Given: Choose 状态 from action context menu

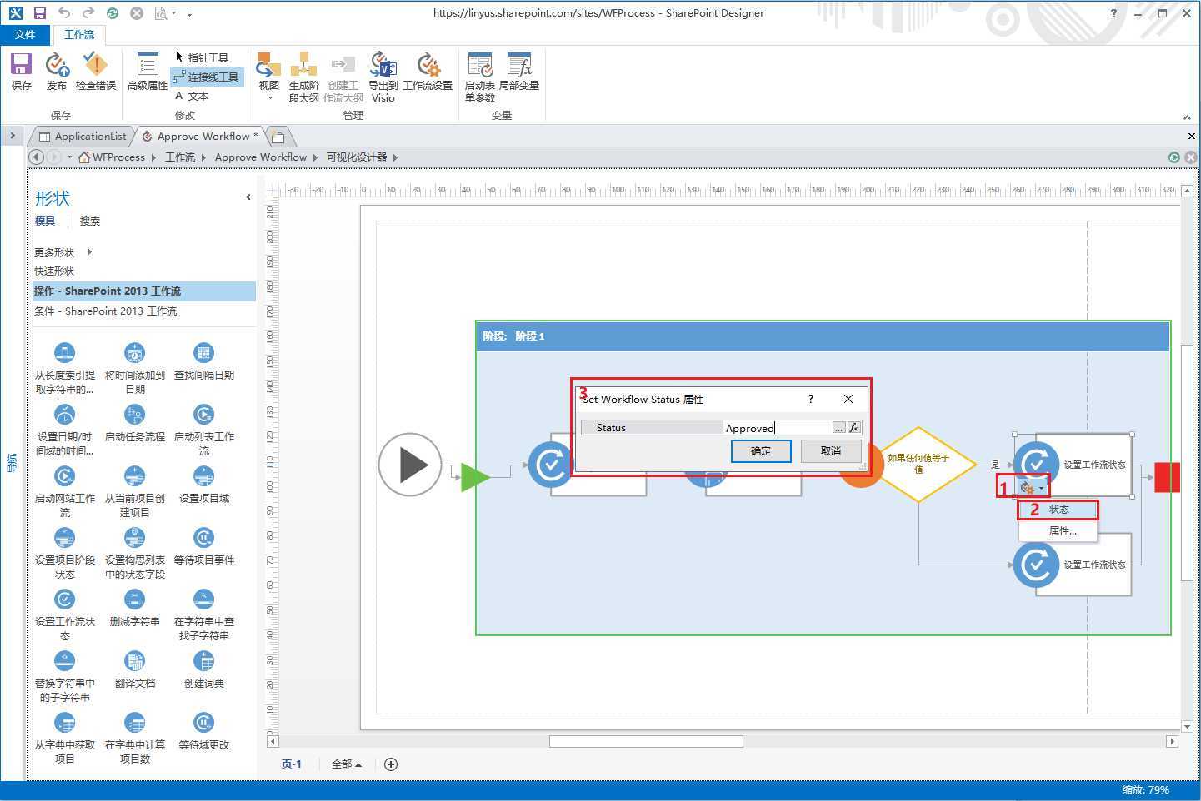Looking at the screenshot, I should point(1058,510).
